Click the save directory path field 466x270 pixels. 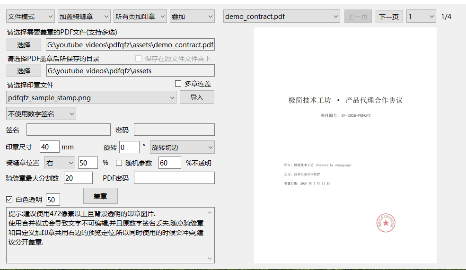click(x=130, y=71)
